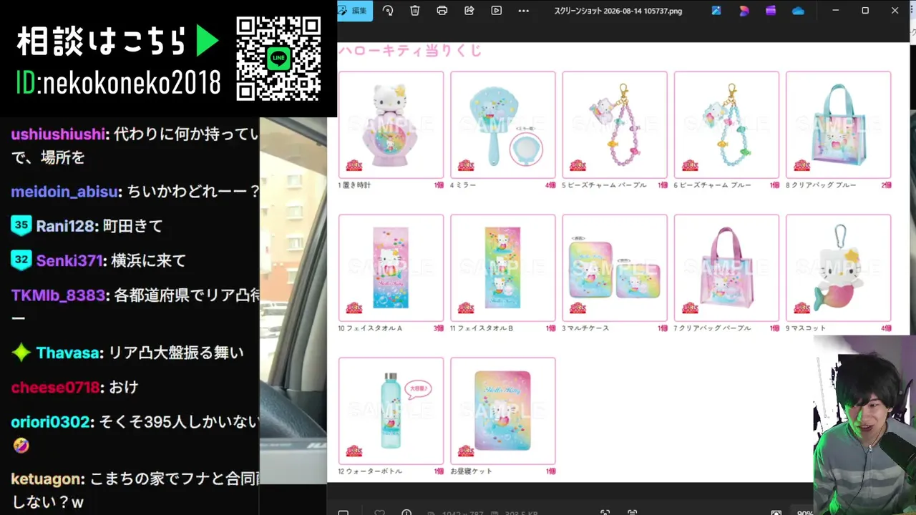The image size is (916, 515).
Task: Print the image via the printer icon
Action: coord(442,11)
